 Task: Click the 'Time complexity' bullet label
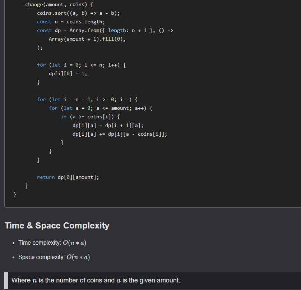tap(40, 243)
